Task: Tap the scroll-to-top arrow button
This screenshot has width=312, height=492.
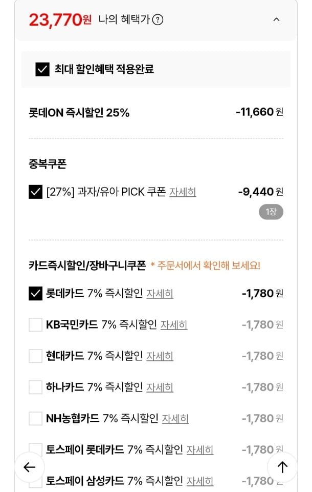Action: click(x=282, y=467)
